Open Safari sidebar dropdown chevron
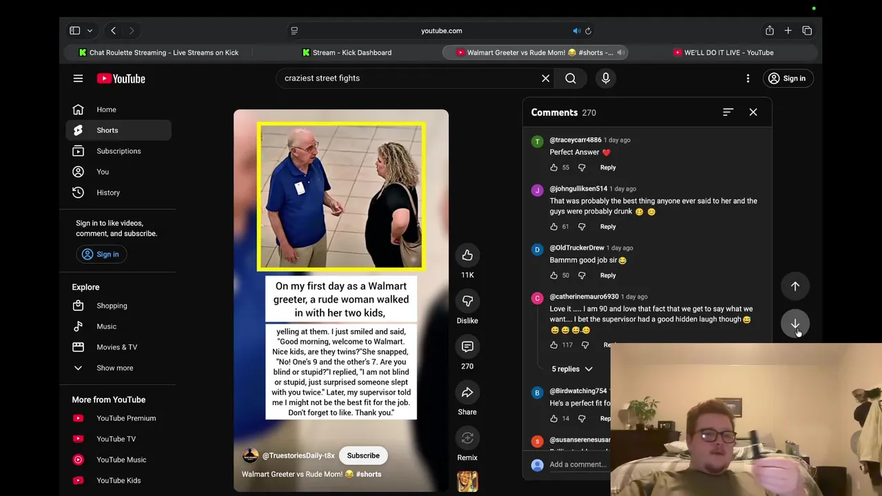The width and height of the screenshot is (882, 496). pyautogui.click(x=90, y=31)
